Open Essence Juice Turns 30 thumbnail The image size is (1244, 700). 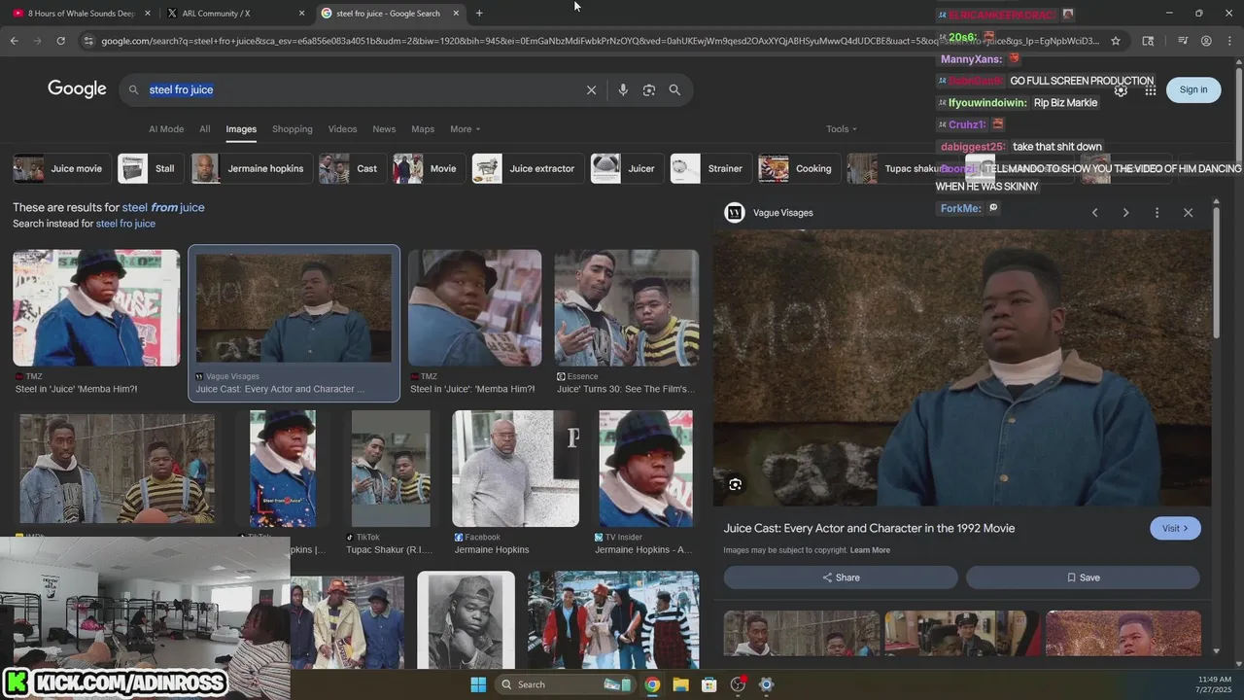tap(626, 308)
